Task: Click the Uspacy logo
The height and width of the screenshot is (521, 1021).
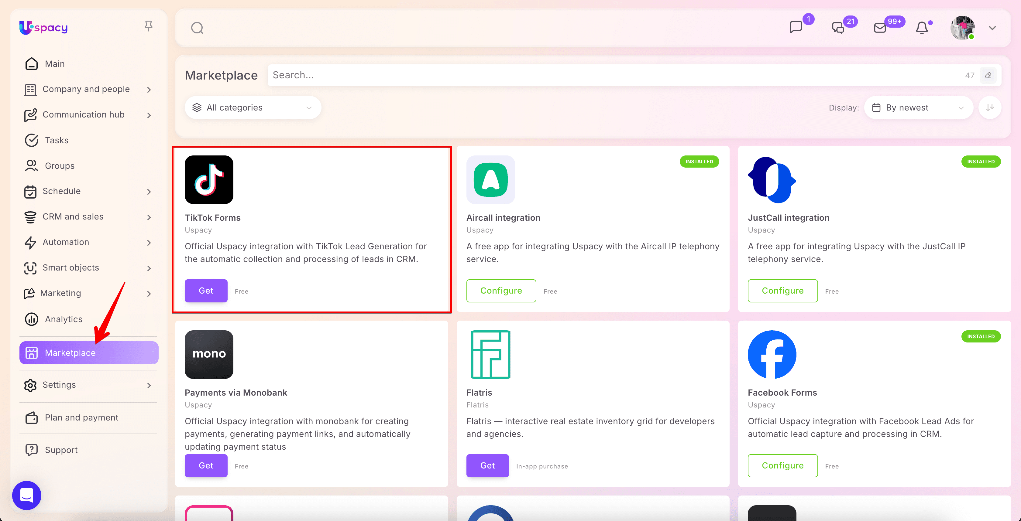Action: click(x=43, y=27)
